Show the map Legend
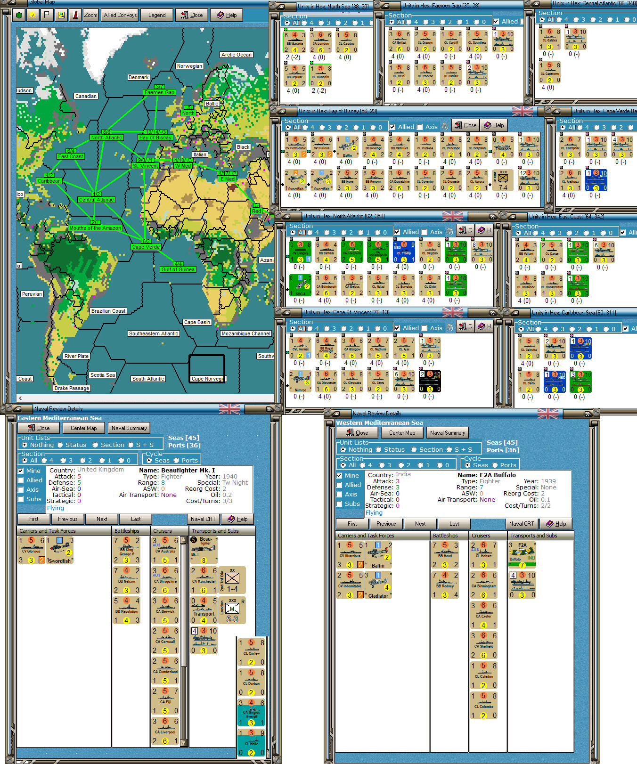637x764 pixels. tap(157, 15)
